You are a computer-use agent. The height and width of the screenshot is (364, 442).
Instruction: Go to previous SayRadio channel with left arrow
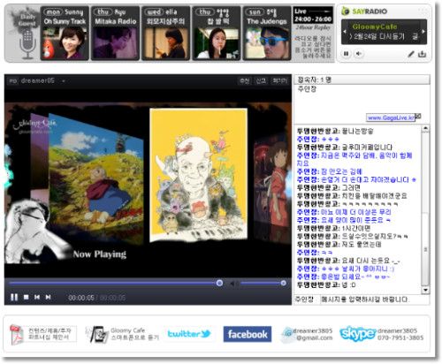click(x=345, y=32)
